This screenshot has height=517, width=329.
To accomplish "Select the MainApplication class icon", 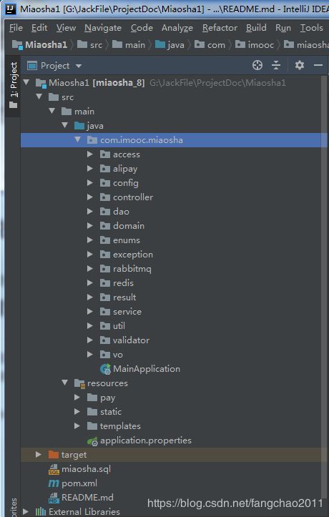I will click(x=105, y=369).
